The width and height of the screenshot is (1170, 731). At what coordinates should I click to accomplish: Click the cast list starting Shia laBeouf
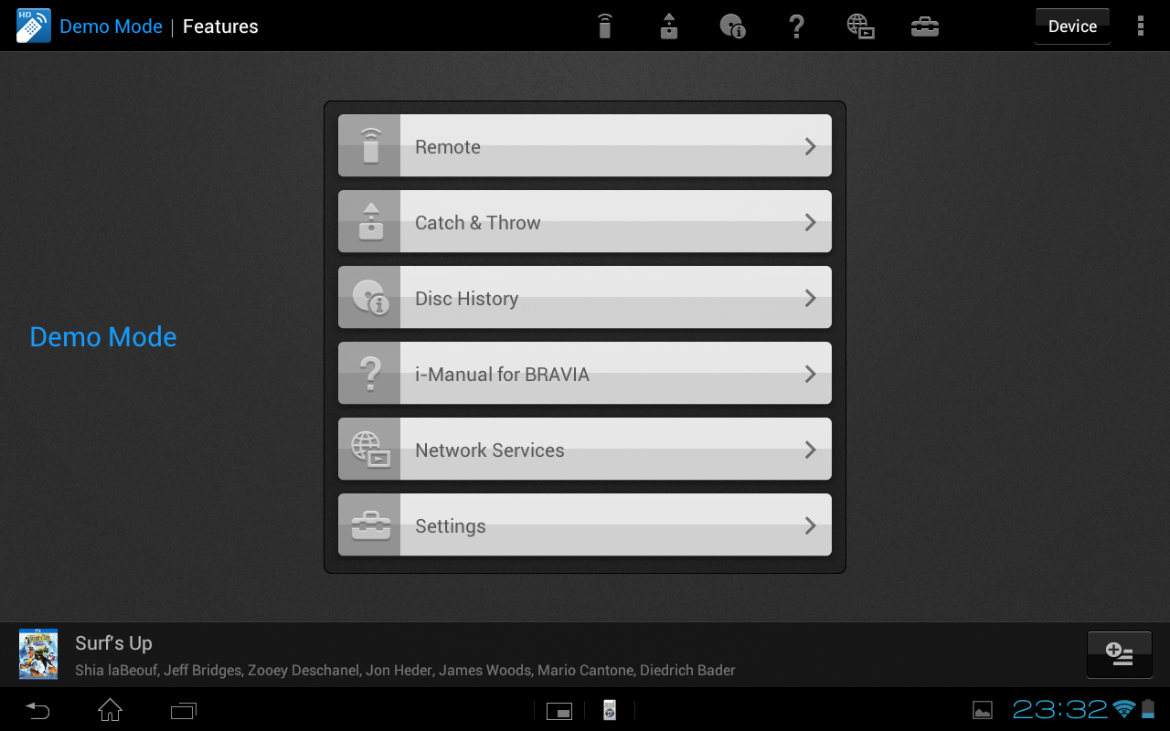click(x=405, y=671)
